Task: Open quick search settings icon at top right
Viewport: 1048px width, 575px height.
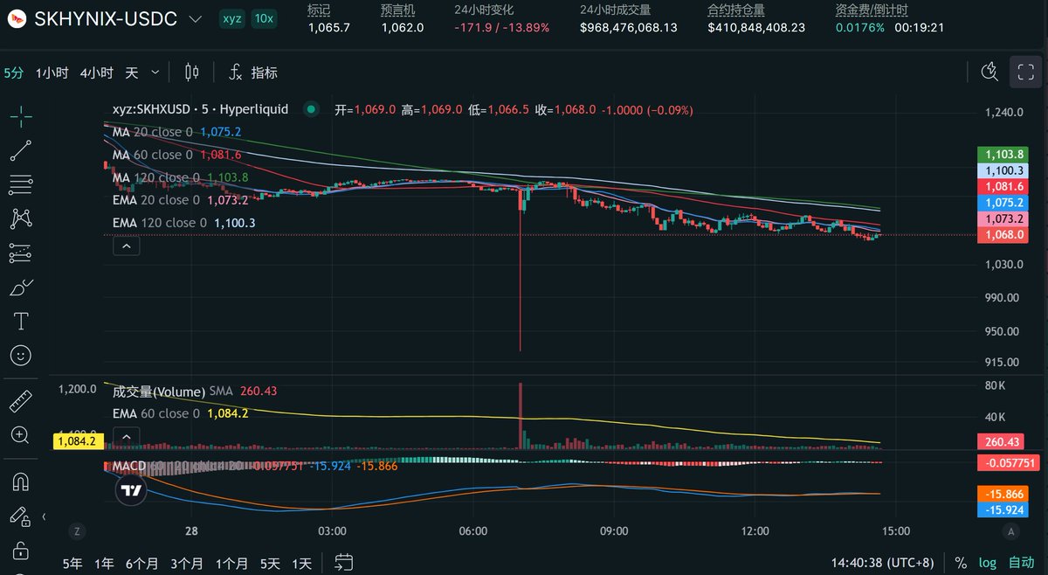Action: click(989, 73)
